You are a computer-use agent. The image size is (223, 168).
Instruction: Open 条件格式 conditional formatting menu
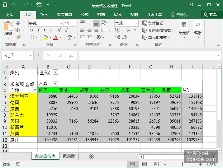pos(154,23)
